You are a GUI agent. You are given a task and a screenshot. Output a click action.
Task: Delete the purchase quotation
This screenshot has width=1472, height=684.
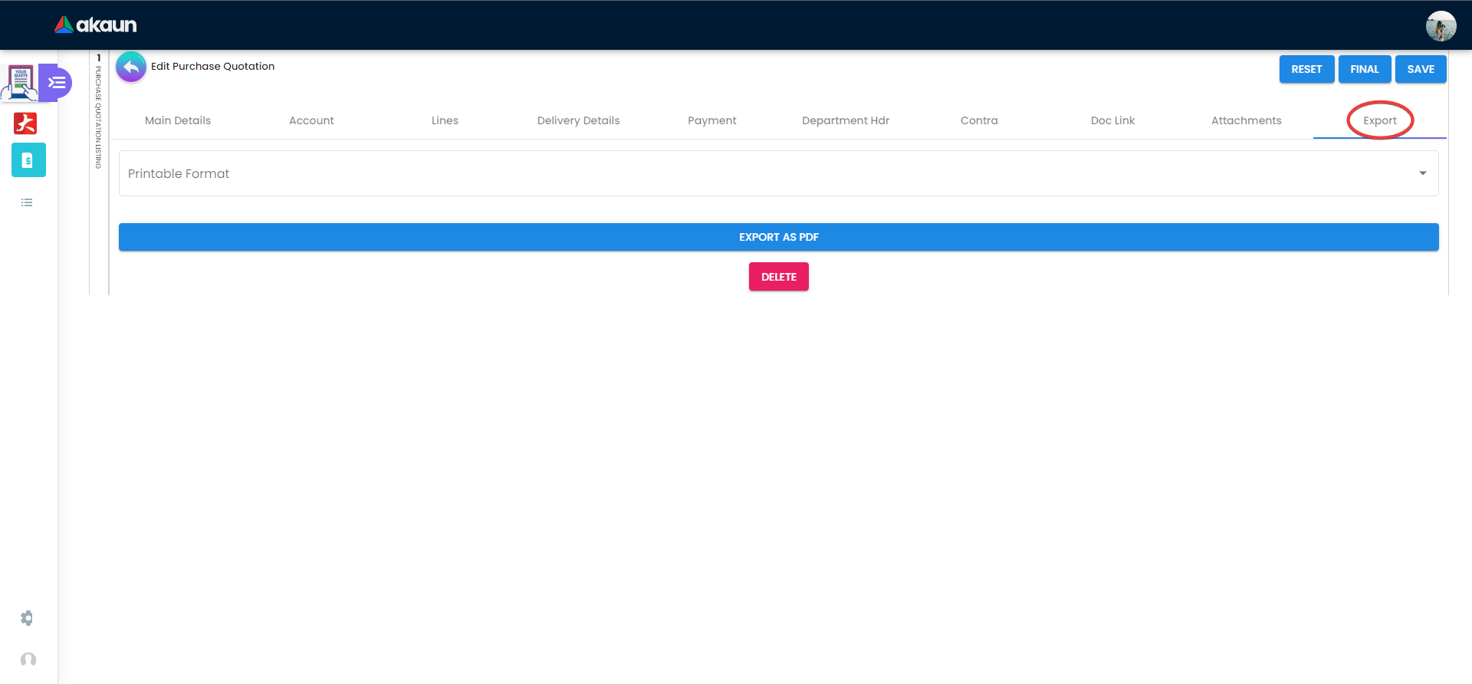(779, 277)
